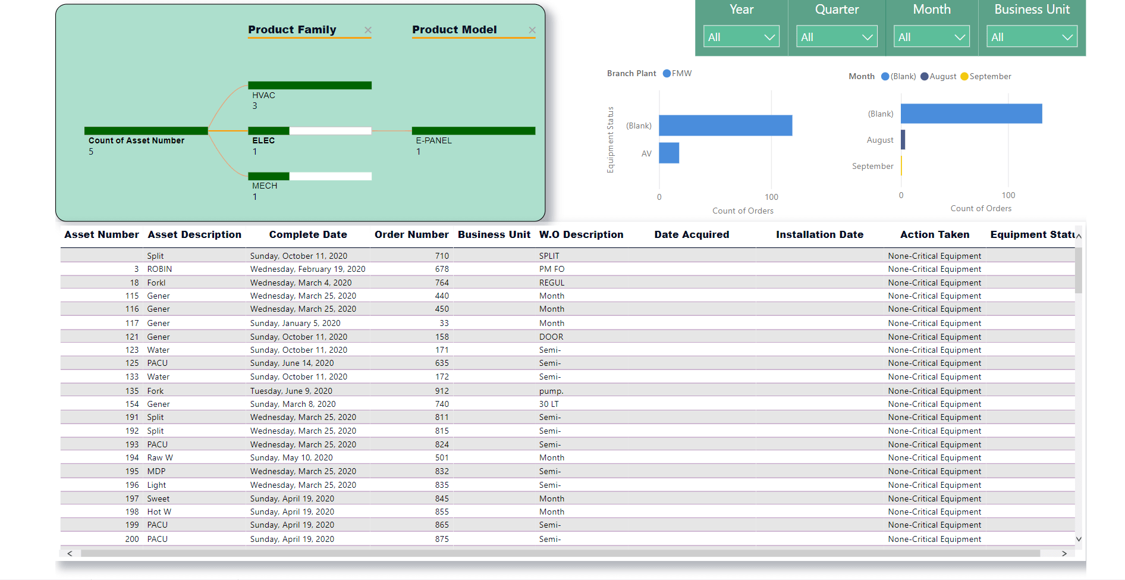
Task: Click the table's scroll up arrow
Action: coord(1079,236)
